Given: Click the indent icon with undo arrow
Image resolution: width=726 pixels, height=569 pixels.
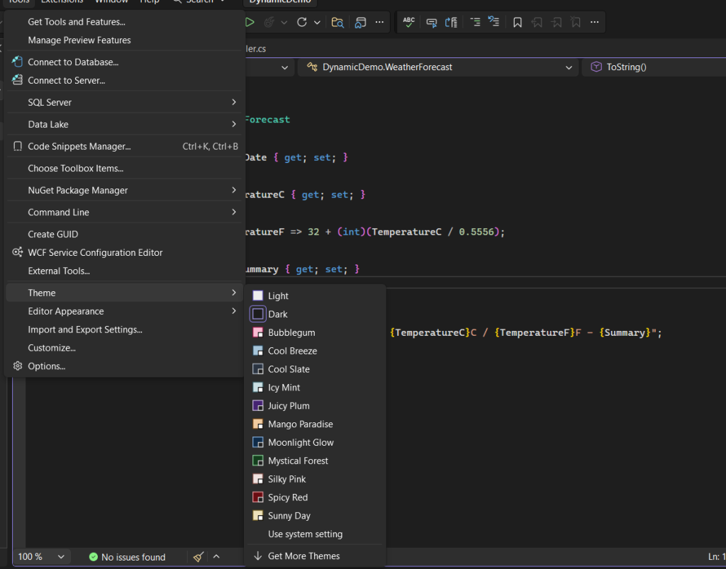Looking at the screenshot, I should point(494,22).
